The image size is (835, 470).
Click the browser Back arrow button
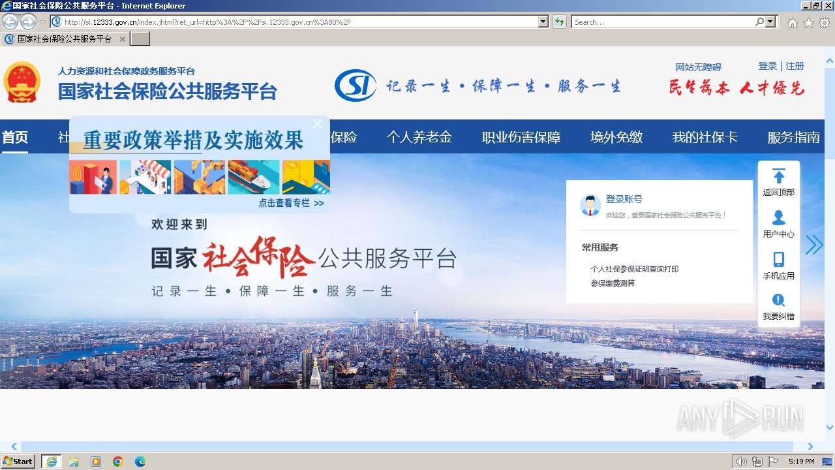[10, 22]
